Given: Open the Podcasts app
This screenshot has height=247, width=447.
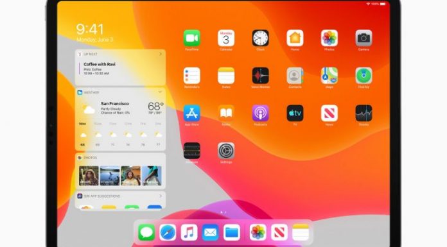Looking at the screenshot, I should coord(260,113).
